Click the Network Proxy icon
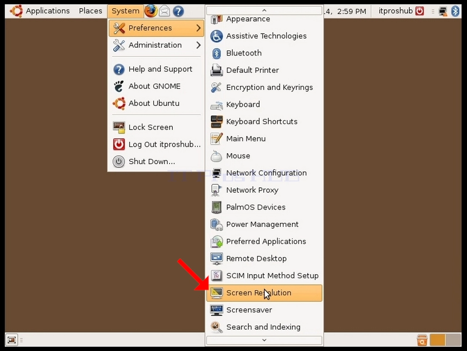This screenshot has height=351, width=467. tap(216, 190)
